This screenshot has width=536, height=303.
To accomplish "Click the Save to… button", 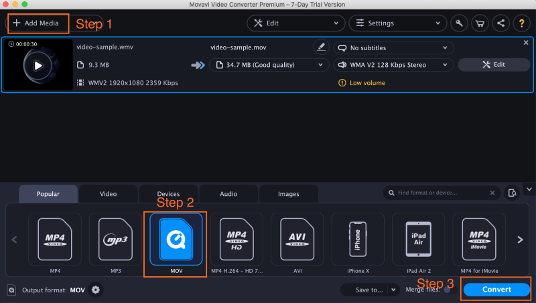I will tap(369, 290).
